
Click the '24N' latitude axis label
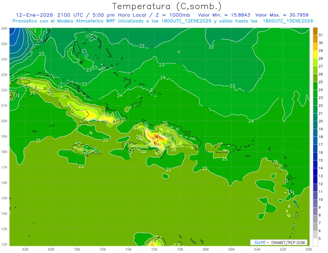pyautogui.click(x=4, y=59)
